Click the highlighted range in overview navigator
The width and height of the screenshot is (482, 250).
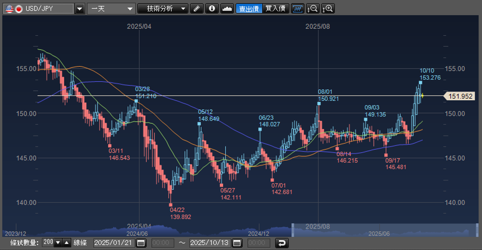[385, 230]
